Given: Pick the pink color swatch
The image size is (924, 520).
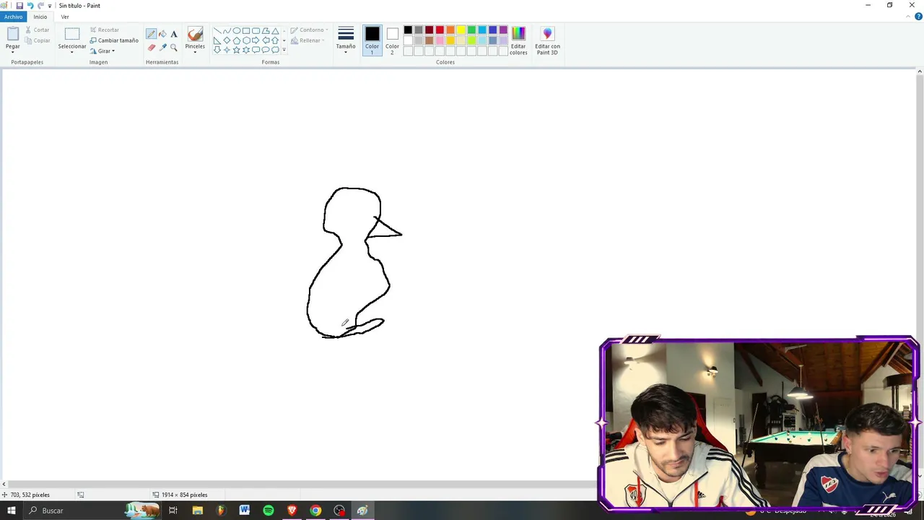Looking at the screenshot, I should pos(440,40).
